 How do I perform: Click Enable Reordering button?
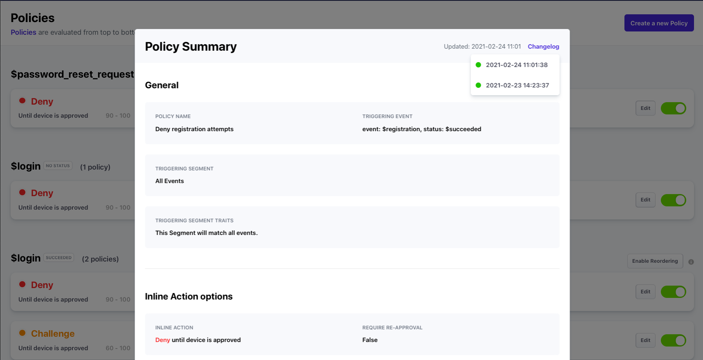click(x=655, y=261)
